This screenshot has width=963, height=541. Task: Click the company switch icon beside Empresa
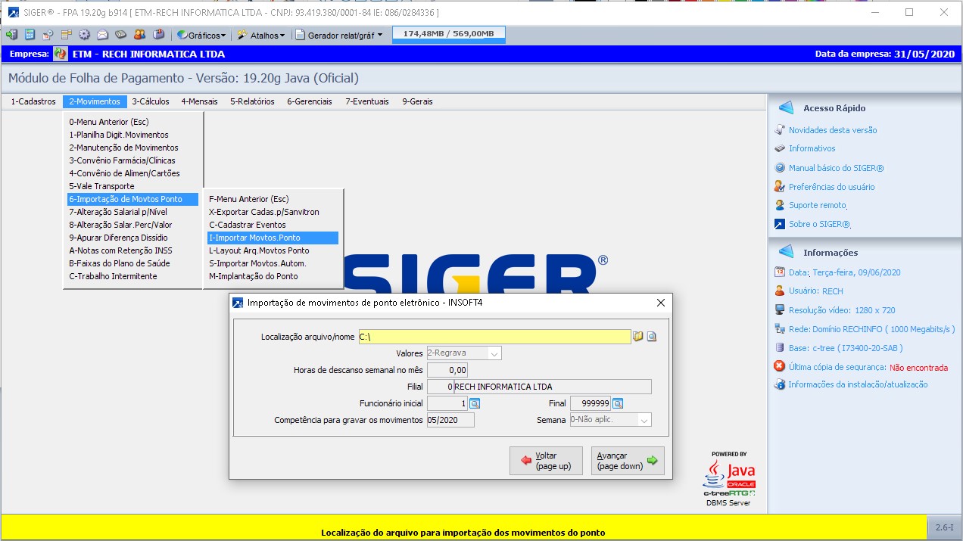pyautogui.click(x=61, y=54)
